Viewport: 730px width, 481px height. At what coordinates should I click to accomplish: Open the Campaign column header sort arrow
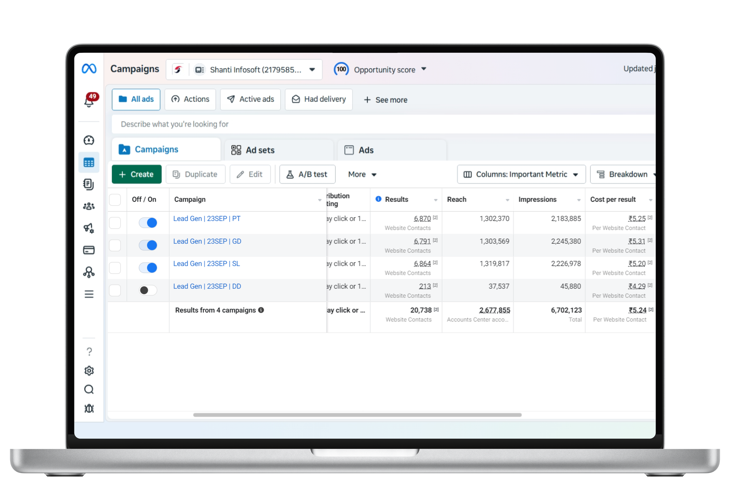pos(320,200)
